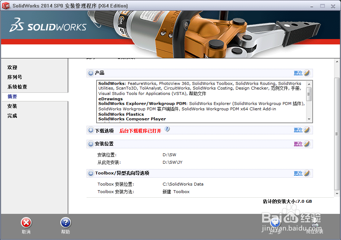Click the pencil edit icon beside Toolbox section
Screen dimensions: 341x240
pyautogui.click(x=307, y=173)
